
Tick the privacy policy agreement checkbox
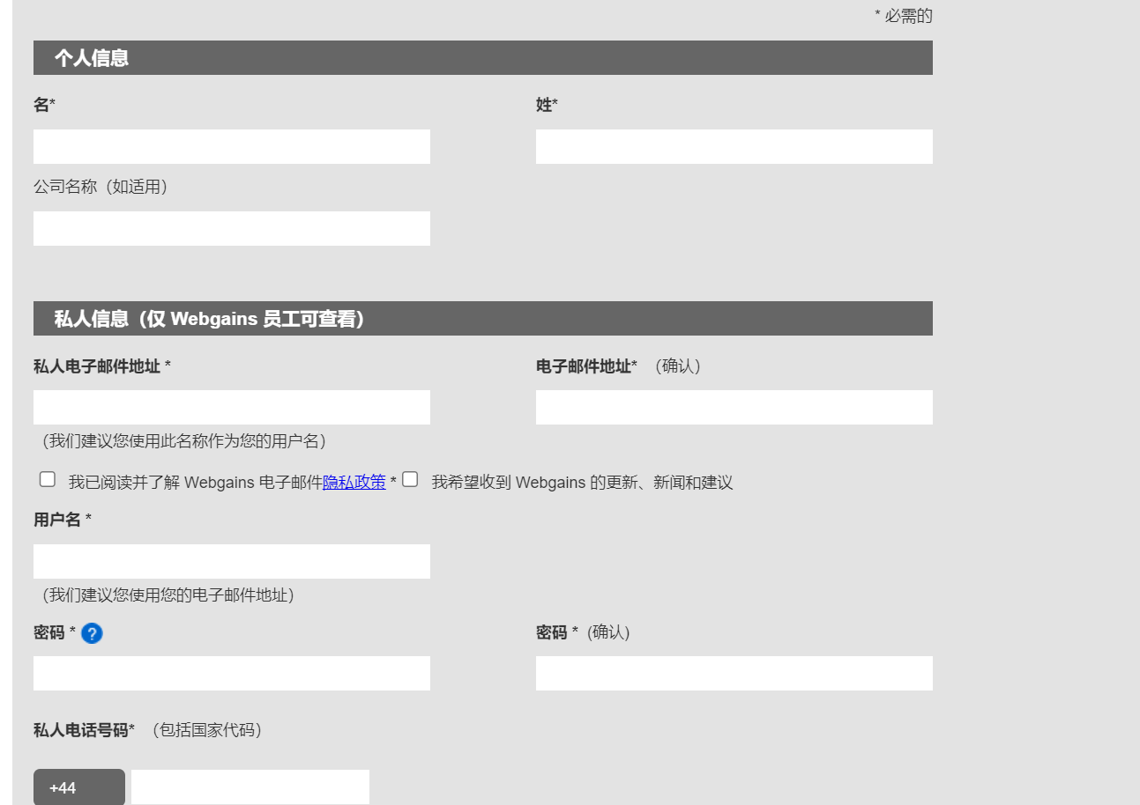[x=48, y=479]
